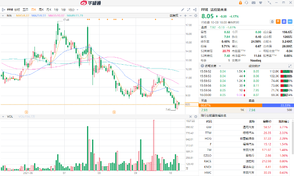The image size is (294, 176).
Task: Click the left earnings E marker on chart
Action: click(26, 112)
